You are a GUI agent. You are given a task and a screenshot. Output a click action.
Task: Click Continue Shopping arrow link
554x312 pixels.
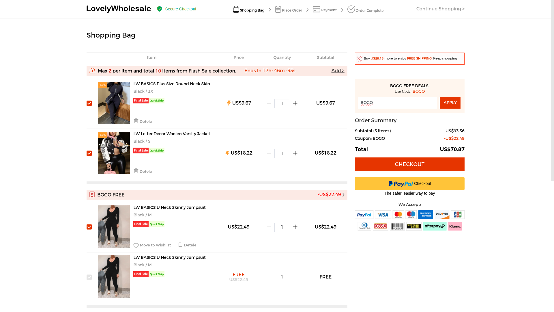click(x=440, y=9)
